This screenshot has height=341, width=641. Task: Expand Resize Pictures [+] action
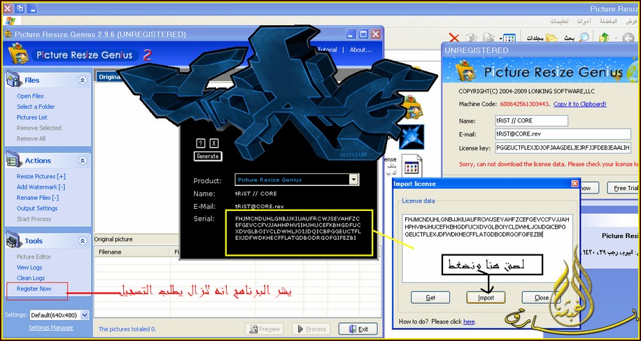pos(41,176)
